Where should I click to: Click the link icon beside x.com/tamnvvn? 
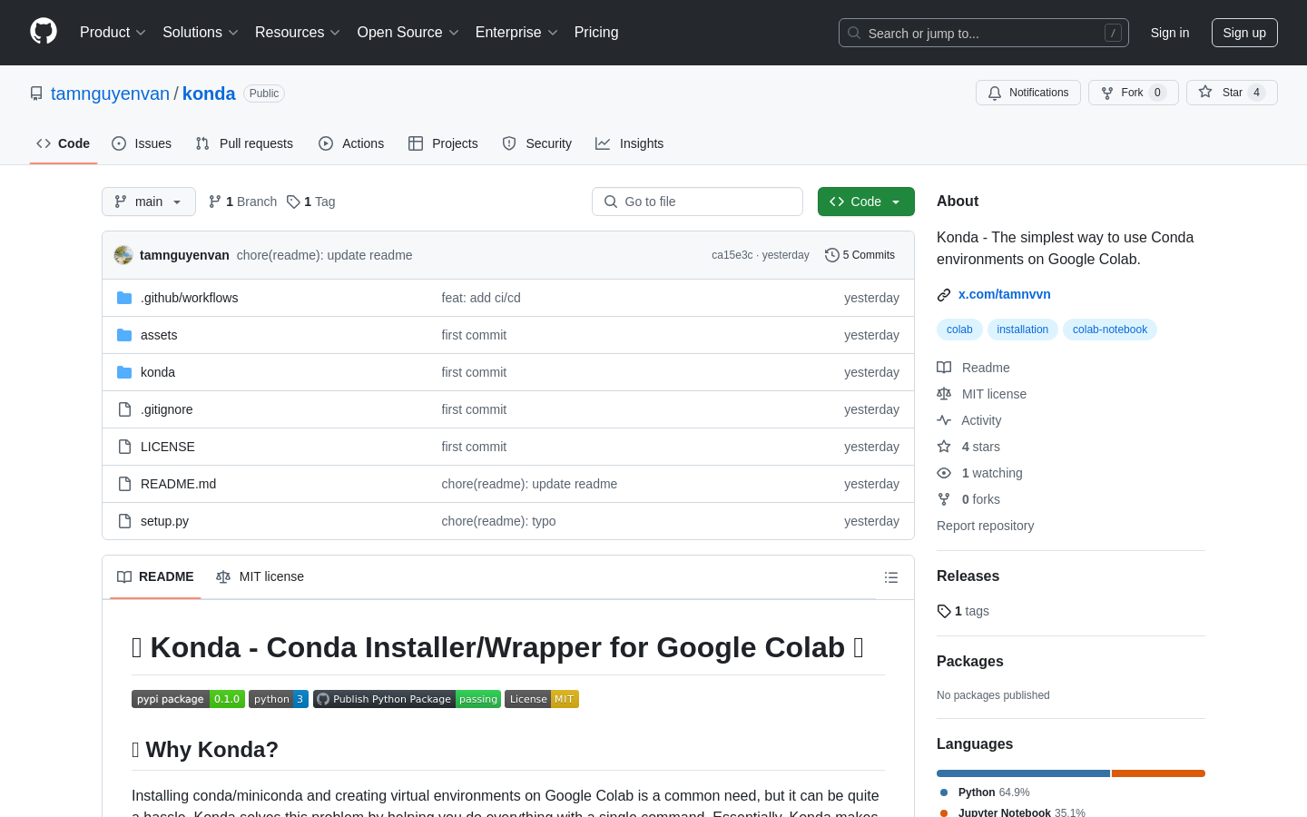[x=944, y=294]
